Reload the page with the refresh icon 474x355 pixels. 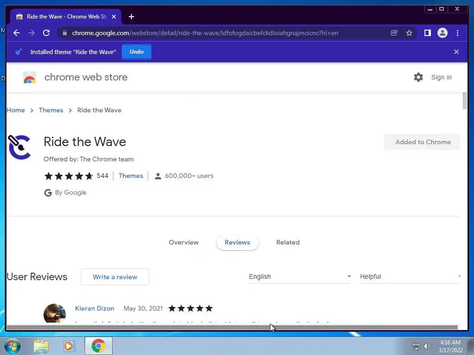click(46, 33)
